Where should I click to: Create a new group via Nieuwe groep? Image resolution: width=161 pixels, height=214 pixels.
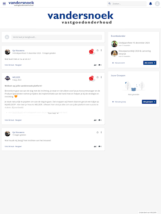pos(119,102)
